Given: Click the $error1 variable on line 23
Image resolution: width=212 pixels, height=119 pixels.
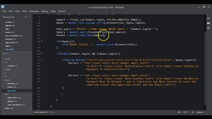Looking at the screenshot, I should pos(73,63).
